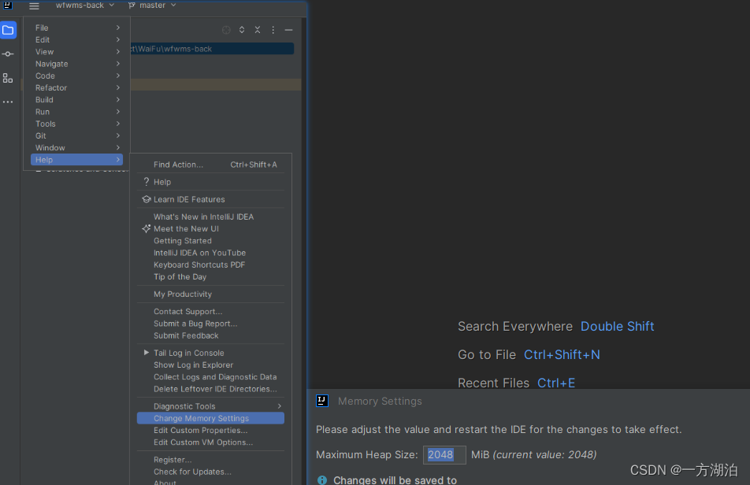750x485 pixels.
Task: Select Show Log in Explorer
Action: 210,365
